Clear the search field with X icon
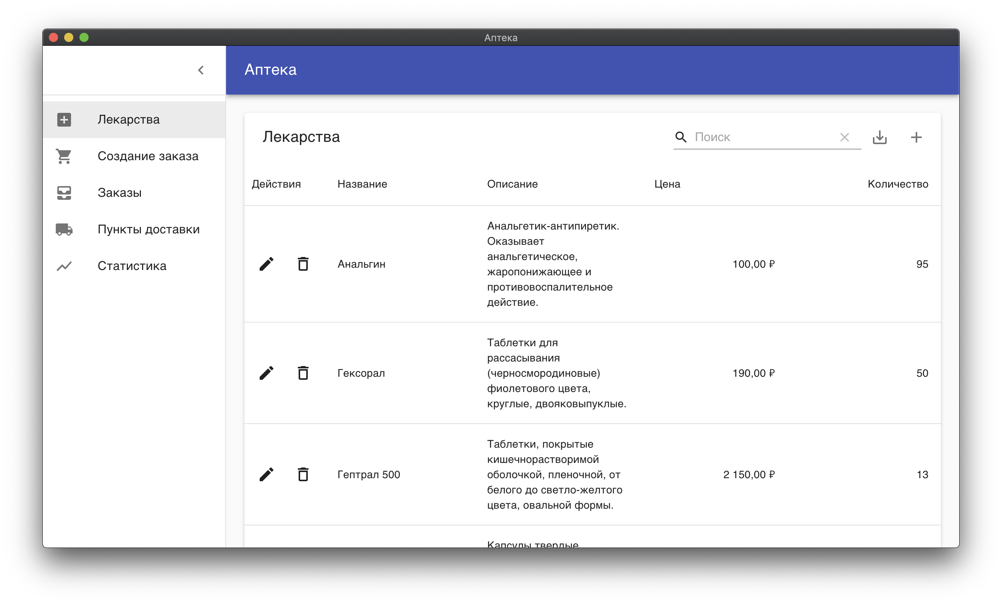The image size is (1002, 604). coord(844,137)
